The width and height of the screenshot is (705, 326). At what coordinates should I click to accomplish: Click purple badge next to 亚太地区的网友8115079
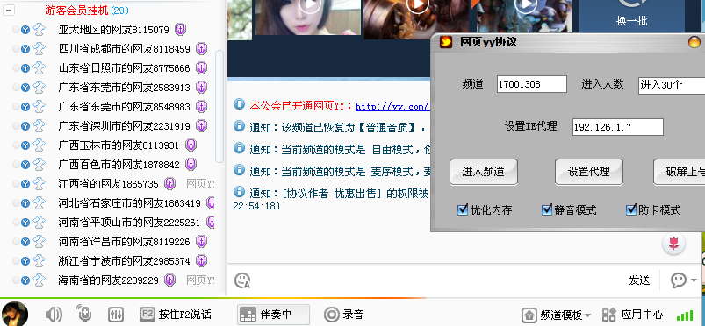(x=180, y=30)
